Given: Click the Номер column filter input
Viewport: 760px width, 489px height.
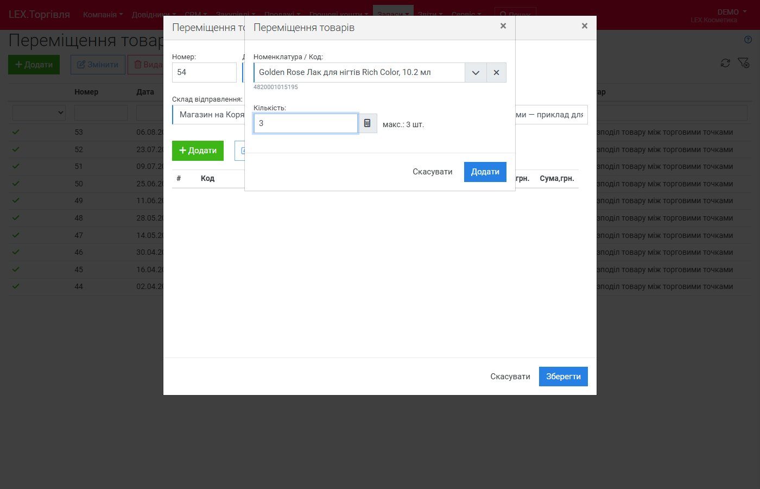Looking at the screenshot, I should [101, 113].
